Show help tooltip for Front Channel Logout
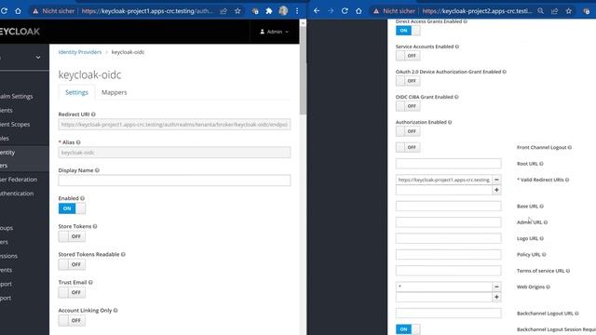Image resolution: width=596 pixels, height=335 pixels. [x=570, y=147]
